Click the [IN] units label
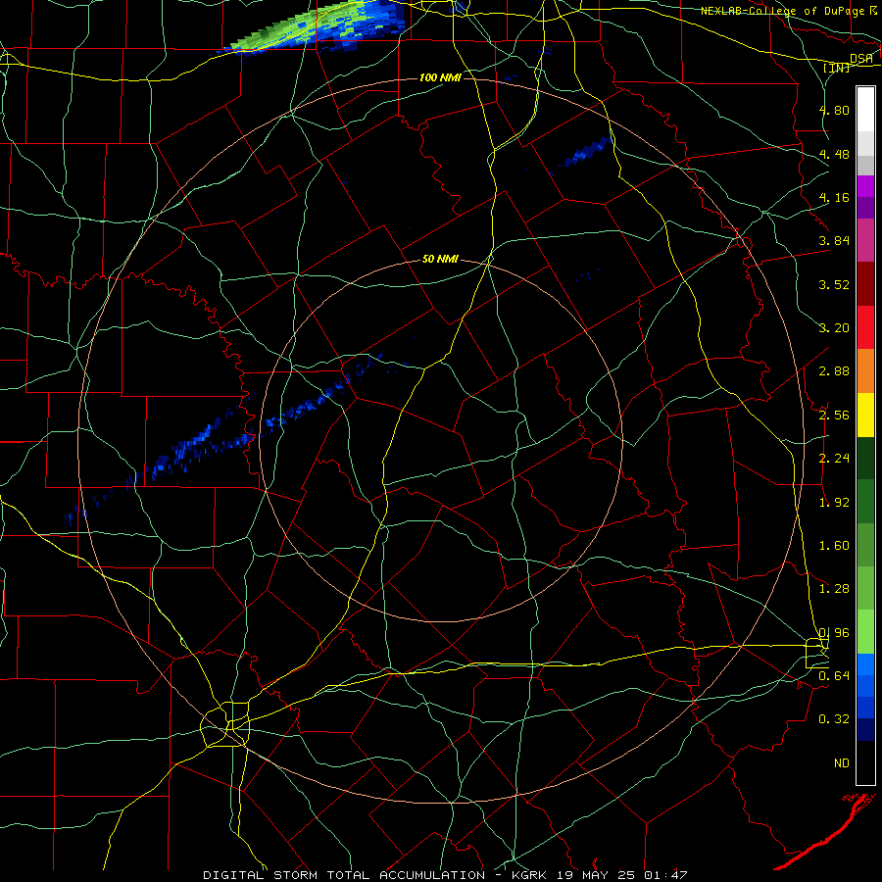The image size is (882, 882). point(837,68)
